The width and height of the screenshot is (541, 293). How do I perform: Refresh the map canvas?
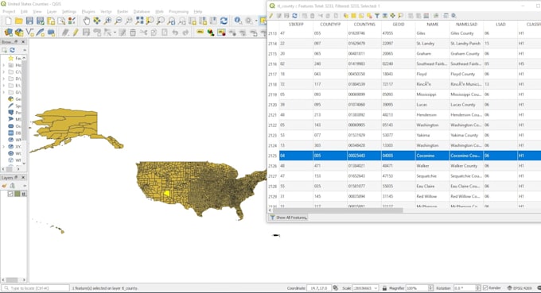click(x=224, y=21)
